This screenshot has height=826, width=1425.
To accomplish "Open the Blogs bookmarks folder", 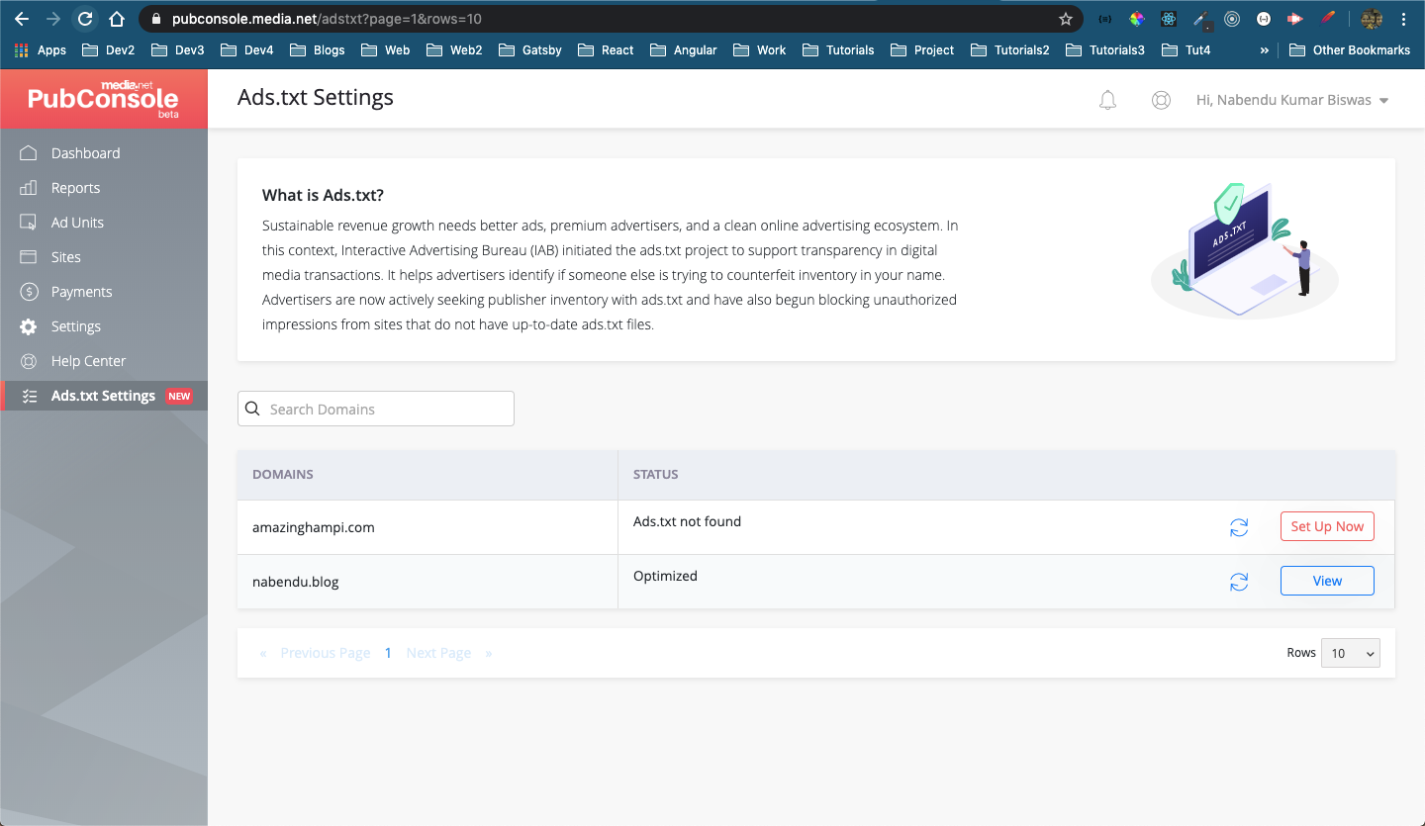I will pyautogui.click(x=318, y=50).
